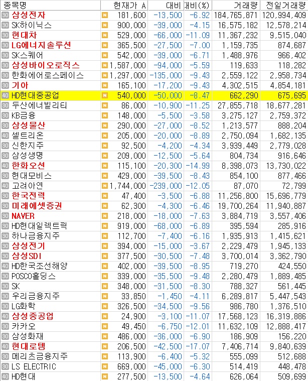Click the N icon for 한국전력

click(x=105, y=196)
